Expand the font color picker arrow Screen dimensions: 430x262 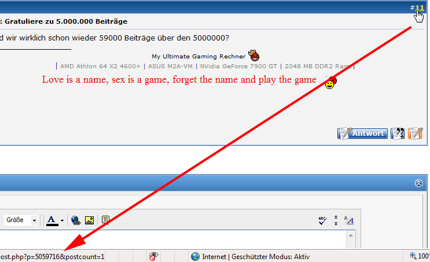pos(63,220)
